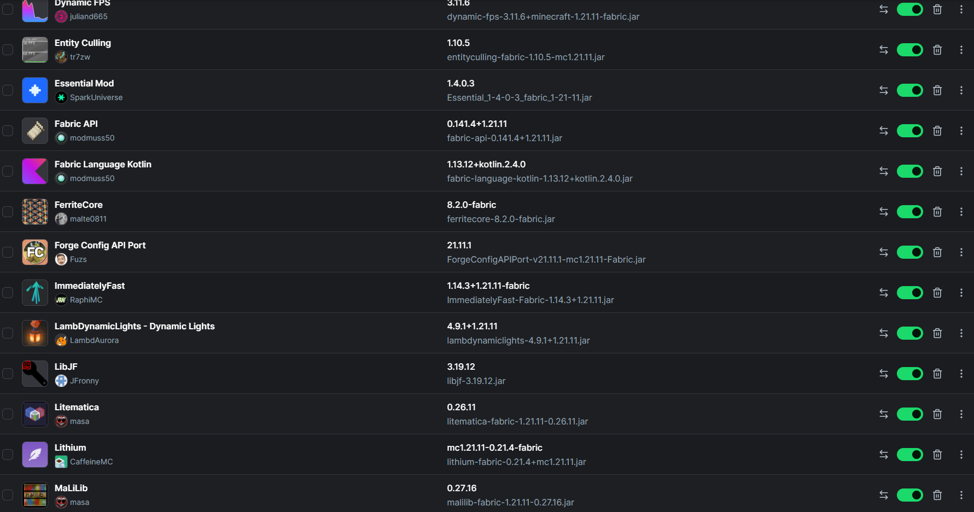Open the Fabric API mod title link
This screenshot has width=974, height=512.
pyautogui.click(x=76, y=124)
